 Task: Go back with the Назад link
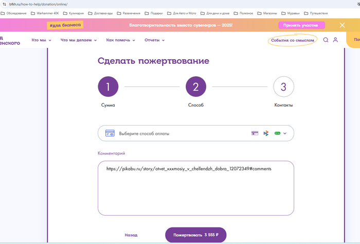pos(131,235)
